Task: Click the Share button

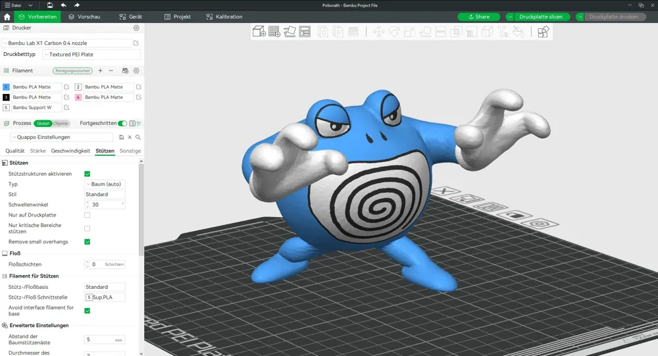Action: pyautogui.click(x=479, y=17)
